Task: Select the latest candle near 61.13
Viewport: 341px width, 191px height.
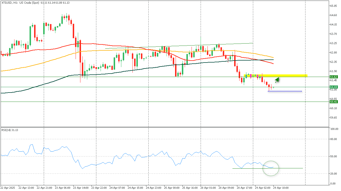Action: pyautogui.click(x=273, y=87)
